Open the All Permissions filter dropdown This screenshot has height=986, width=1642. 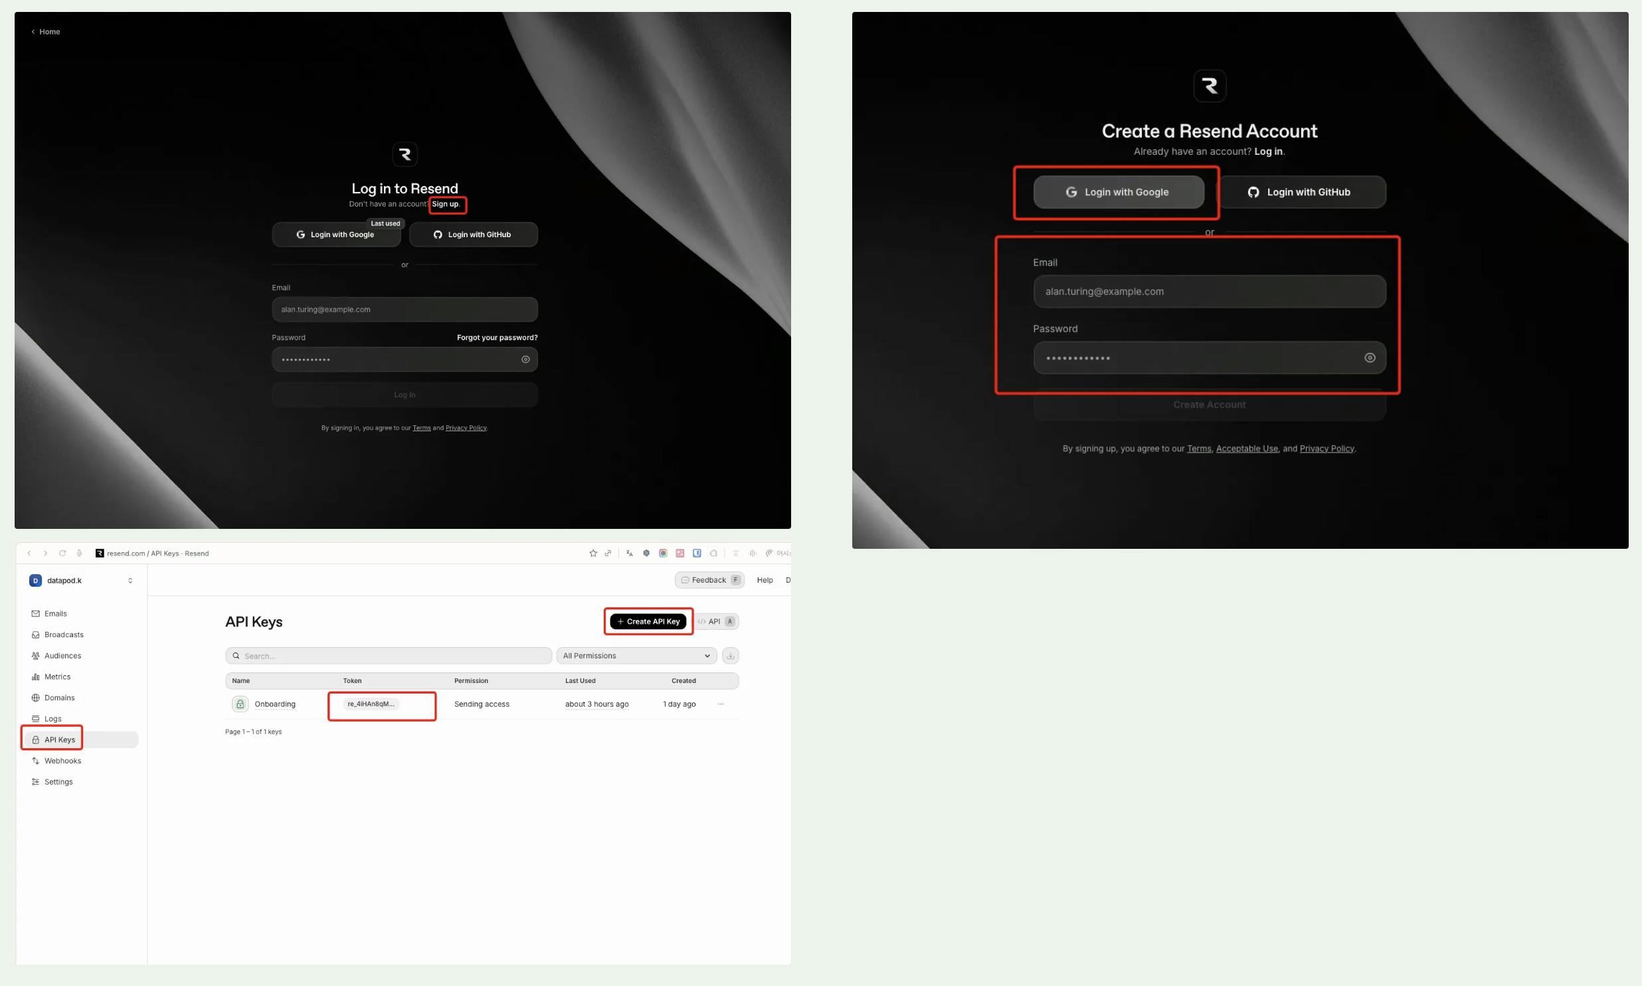[636, 656]
